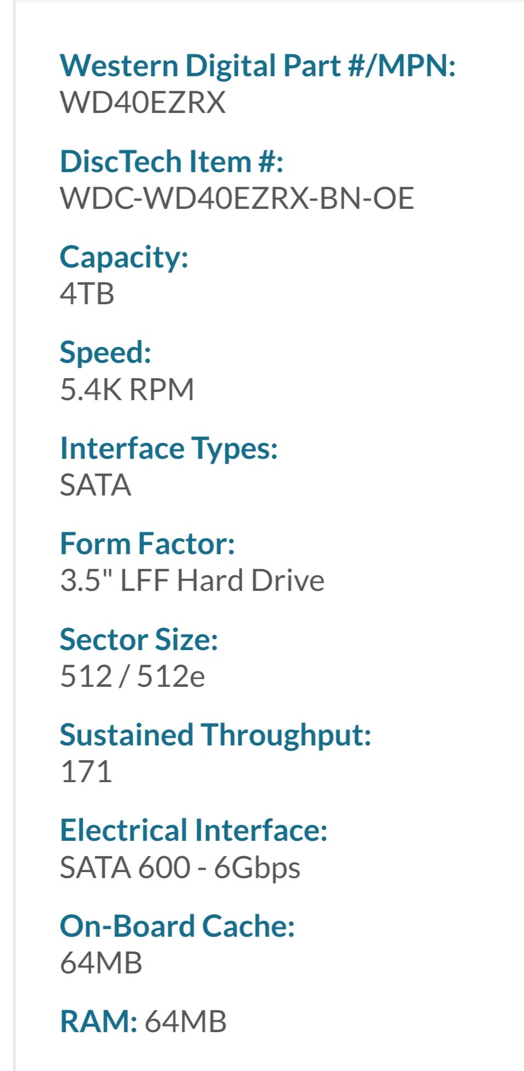Click the Speed label

click(x=105, y=352)
